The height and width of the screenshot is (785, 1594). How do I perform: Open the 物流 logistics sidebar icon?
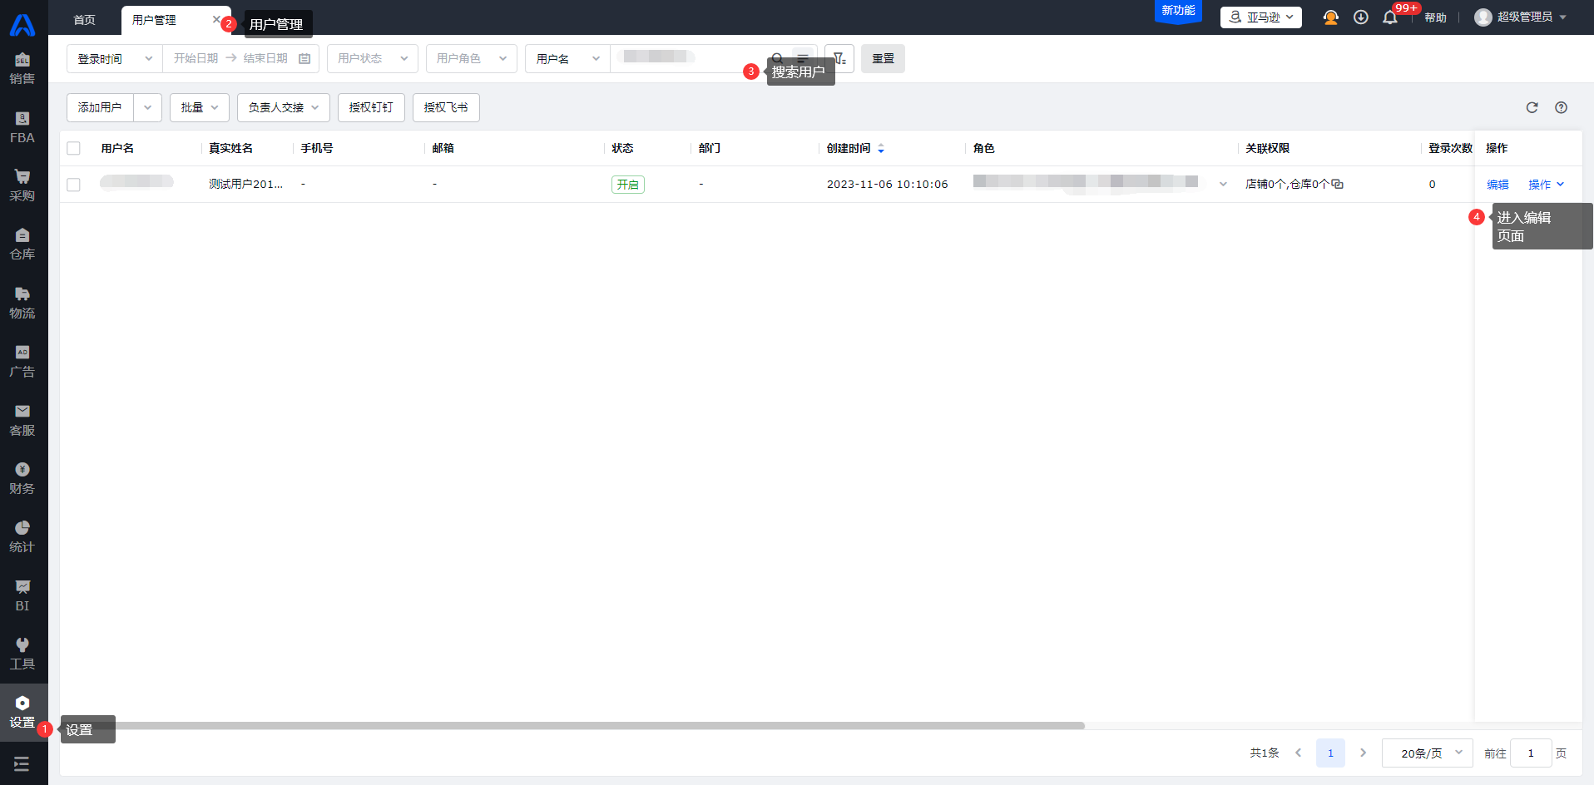click(22, 303)
